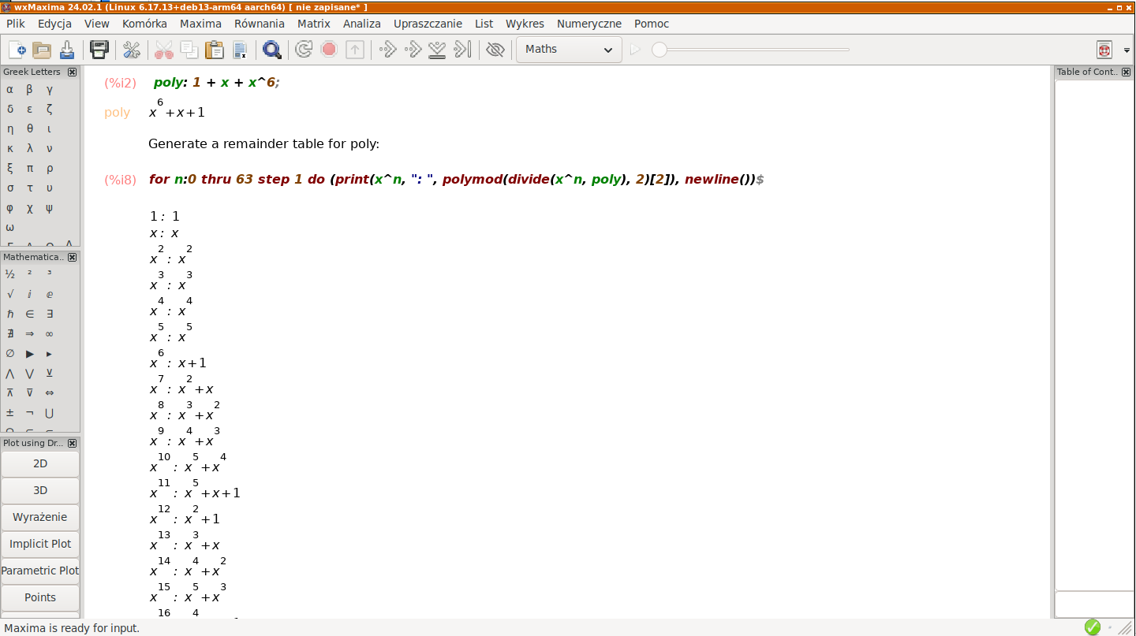Click the Implicit Plot button
Viewport: 1136px width, 636px height.
(x=40, y=544)
